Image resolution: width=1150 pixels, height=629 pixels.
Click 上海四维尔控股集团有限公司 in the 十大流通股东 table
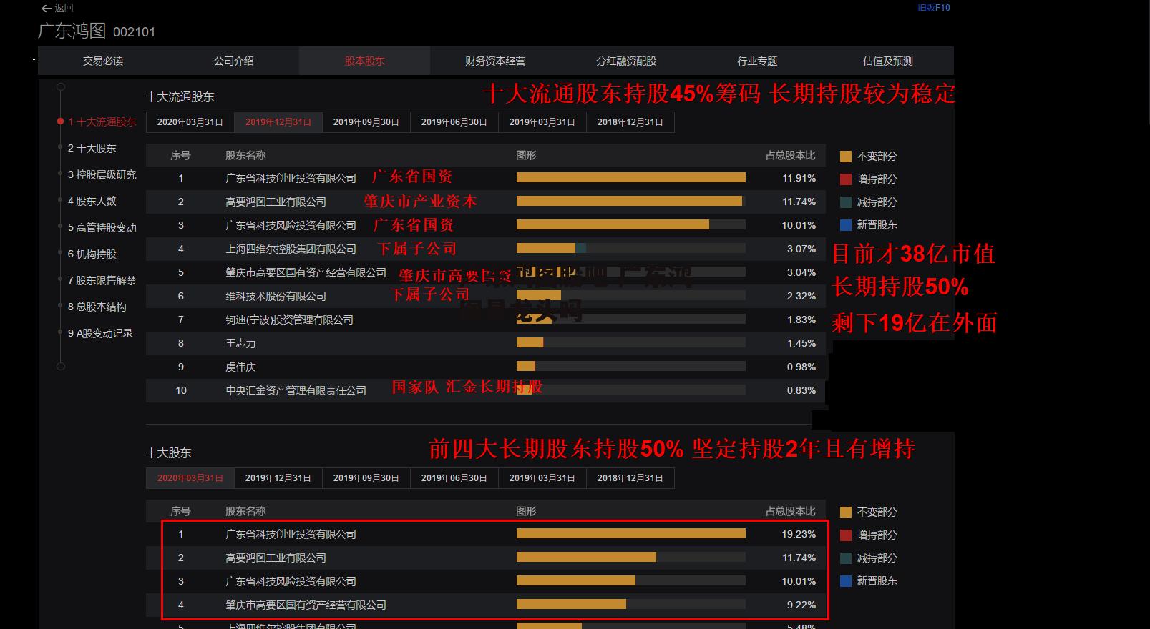(291, 249)
